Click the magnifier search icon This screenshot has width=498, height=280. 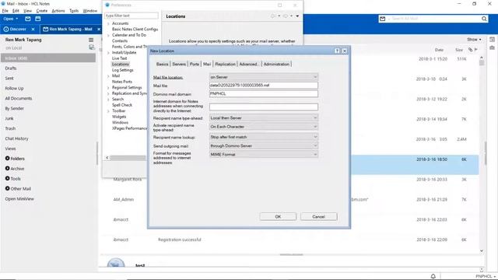[x=484, y=19]
